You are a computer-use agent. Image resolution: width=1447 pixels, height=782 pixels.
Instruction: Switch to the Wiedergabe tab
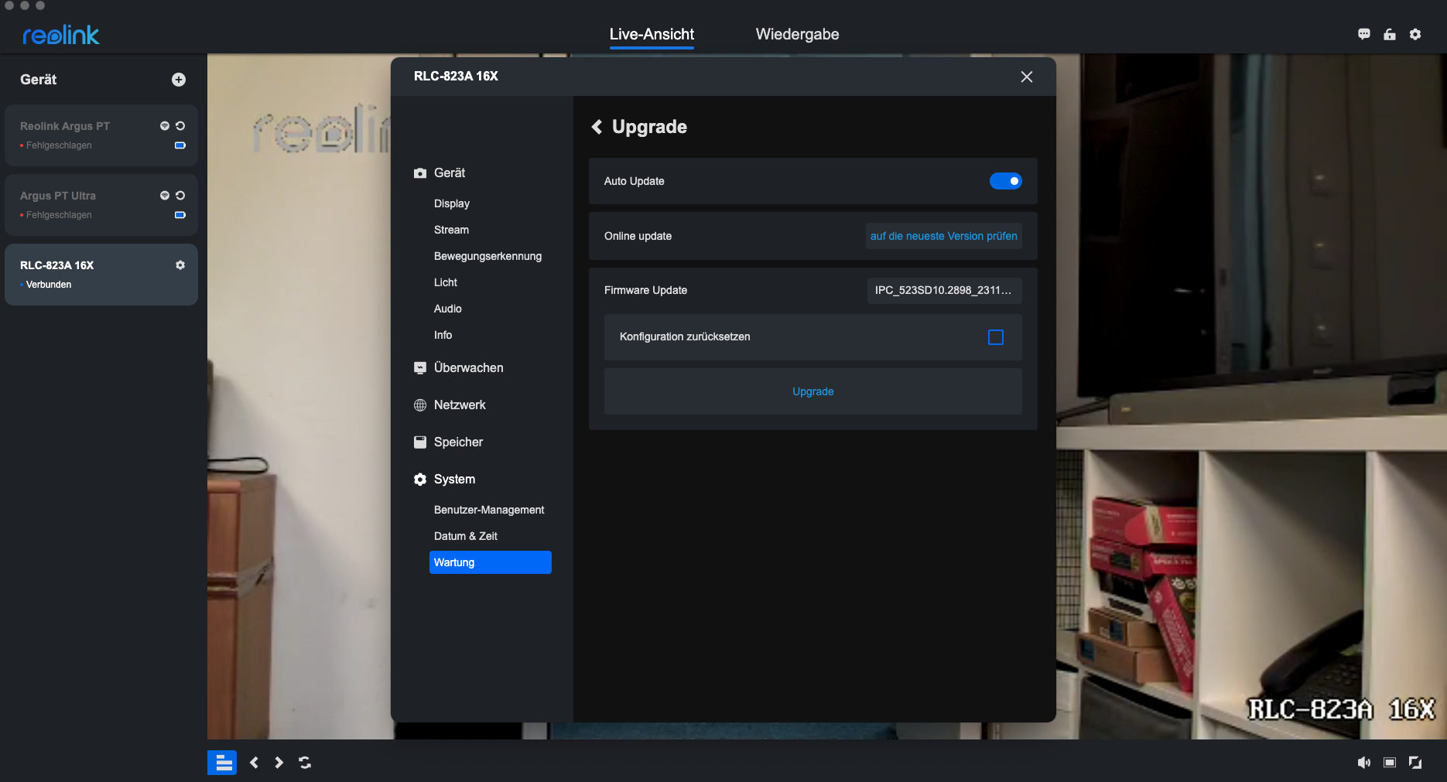pyautogui.click(x=797, y=34)
